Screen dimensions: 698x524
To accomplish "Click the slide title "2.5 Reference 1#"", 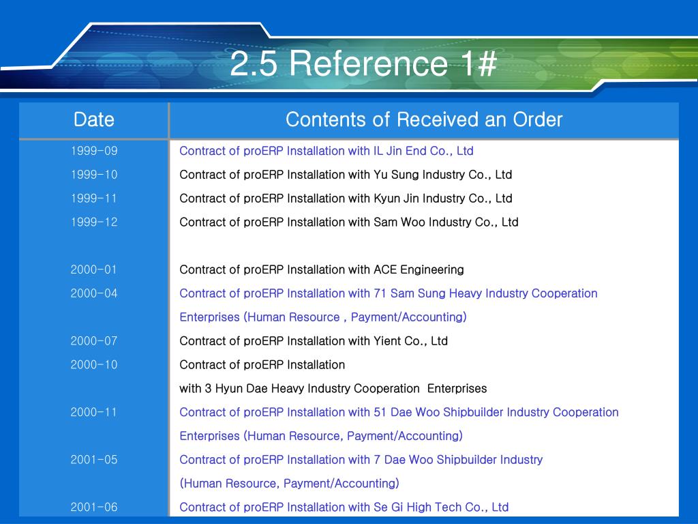I will click(363, 63).
